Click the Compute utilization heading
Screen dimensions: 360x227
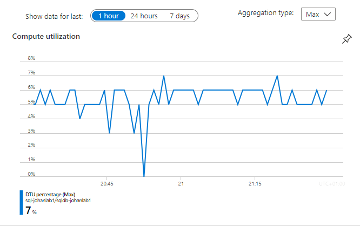pyautogui.click(x=46, y=36)
